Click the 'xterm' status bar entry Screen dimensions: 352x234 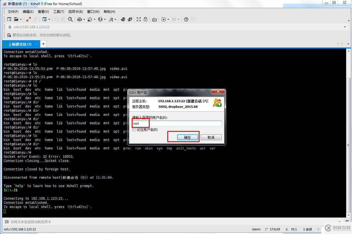256,229
